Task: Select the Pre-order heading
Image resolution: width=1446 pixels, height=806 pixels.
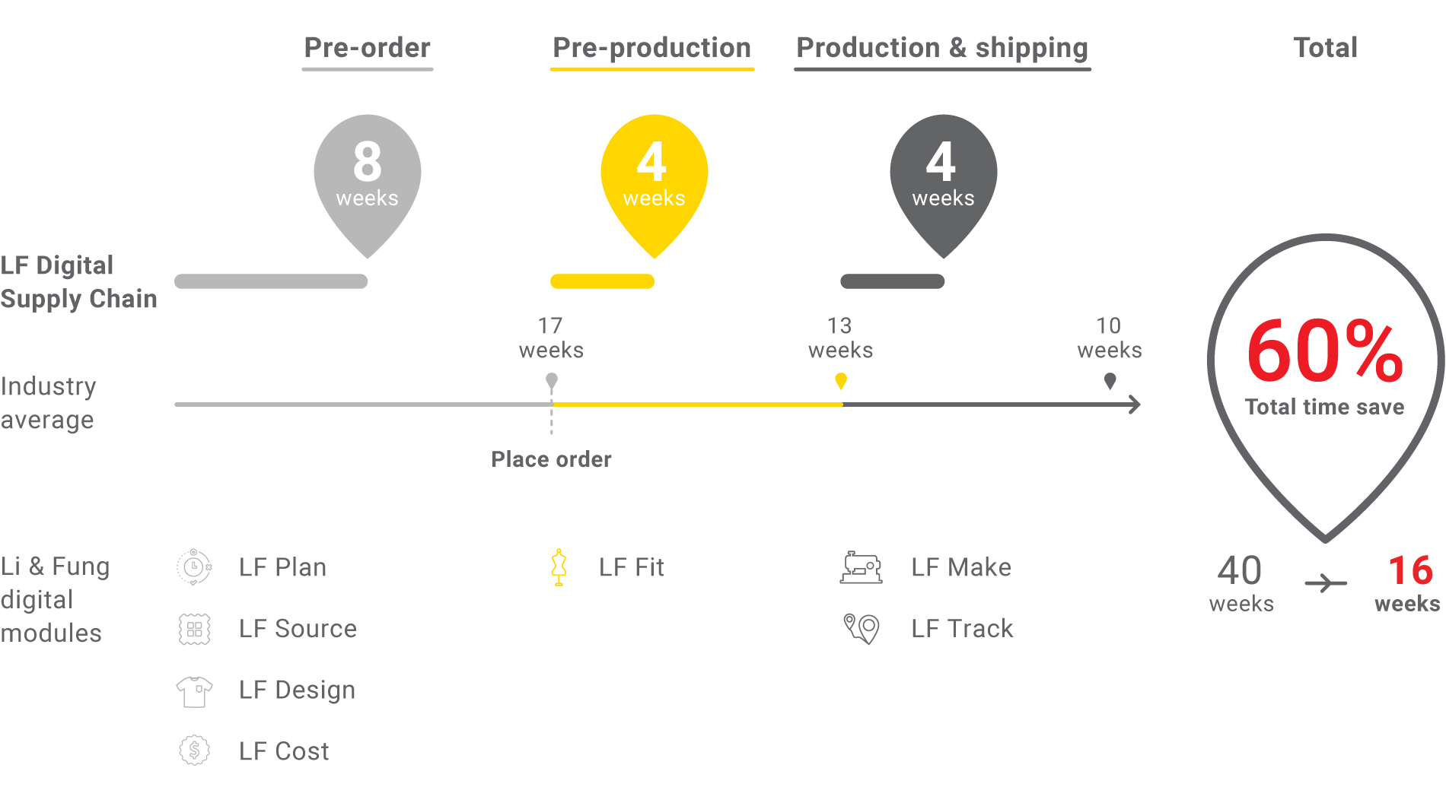Action: [x=367, y=48]
